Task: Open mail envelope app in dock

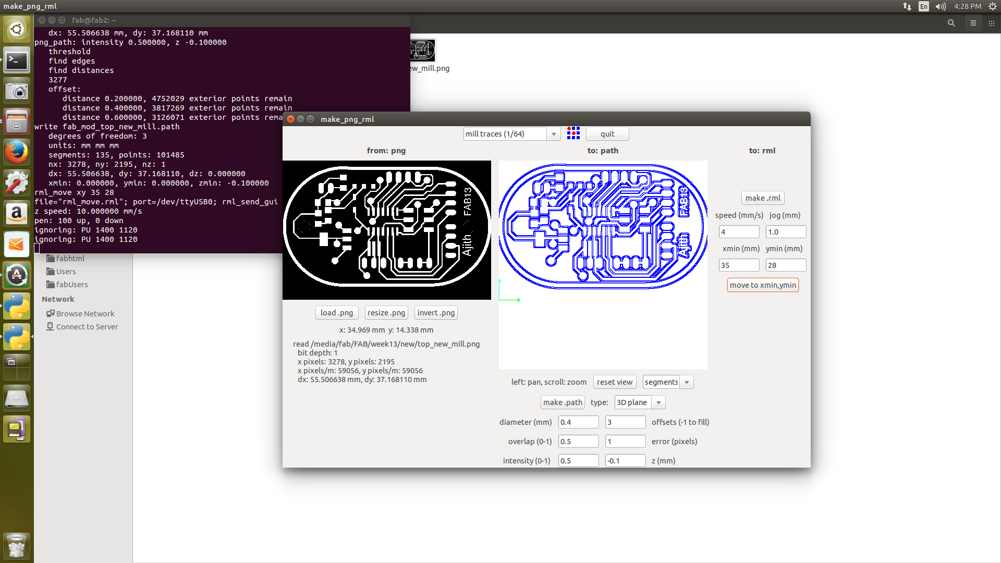Action: (x=17, y=244)
